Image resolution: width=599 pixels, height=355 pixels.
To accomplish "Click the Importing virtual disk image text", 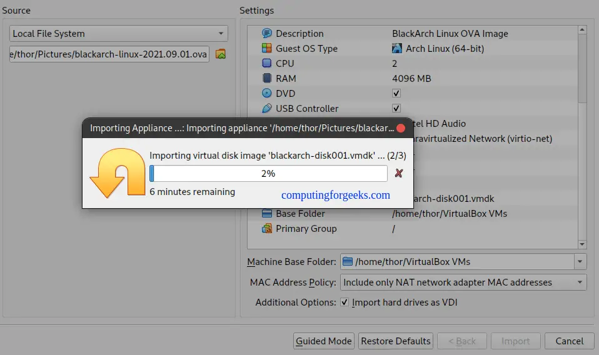I will (278, 156).
